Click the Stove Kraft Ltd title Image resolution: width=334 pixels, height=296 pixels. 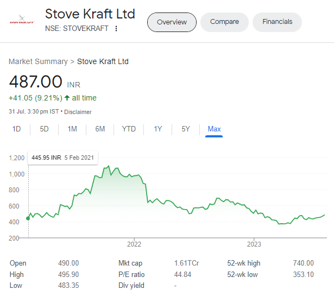click(90, 14)
